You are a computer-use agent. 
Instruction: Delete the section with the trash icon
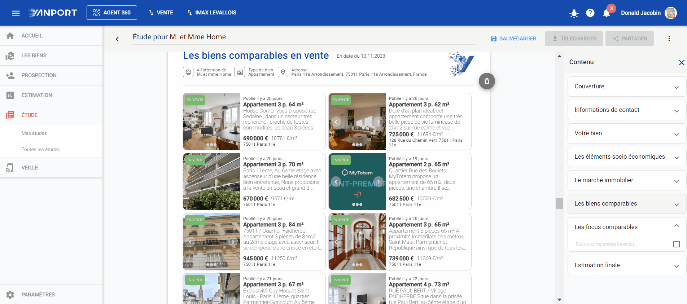[487, 81]
